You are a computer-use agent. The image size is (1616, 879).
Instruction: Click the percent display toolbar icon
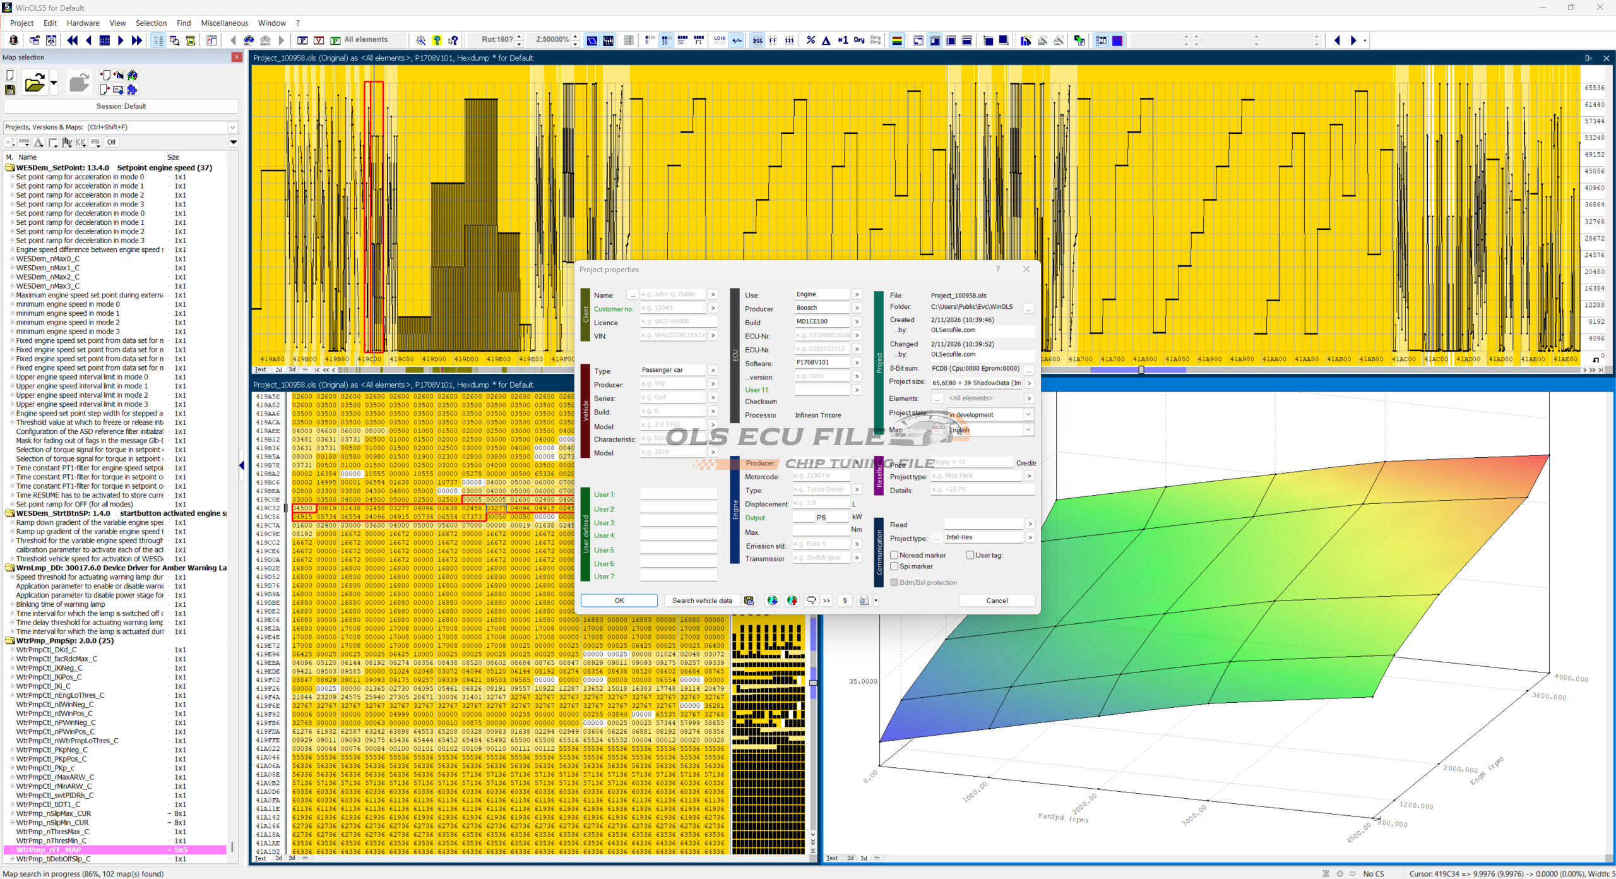point(811,40)
